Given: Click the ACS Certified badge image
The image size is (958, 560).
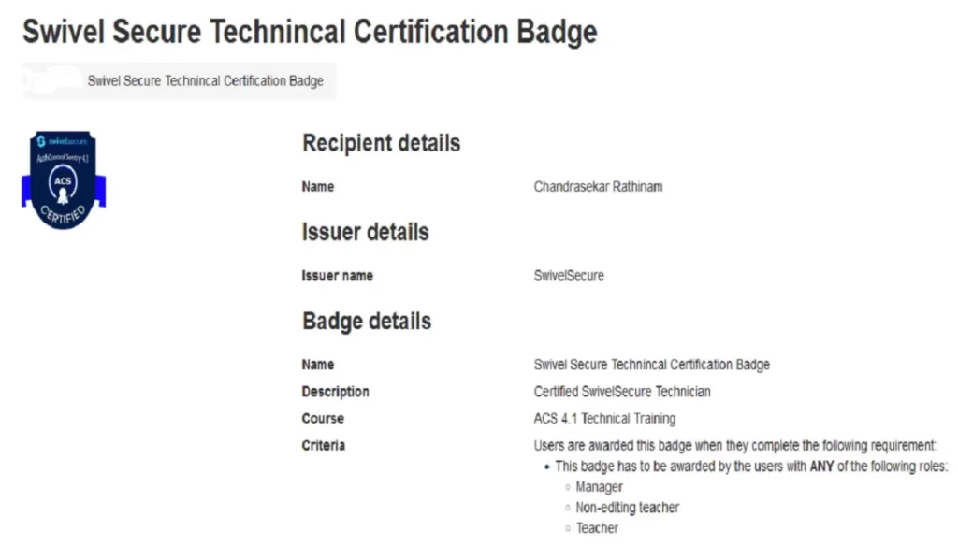Looking at the screenshot, I should (64, 180).
